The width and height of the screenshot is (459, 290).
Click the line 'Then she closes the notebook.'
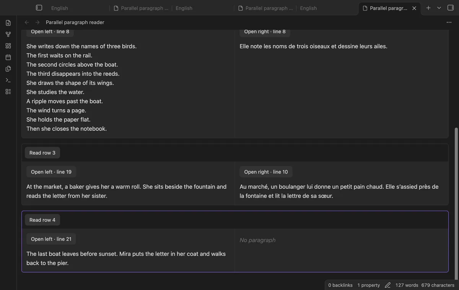(x=67, y=129)
